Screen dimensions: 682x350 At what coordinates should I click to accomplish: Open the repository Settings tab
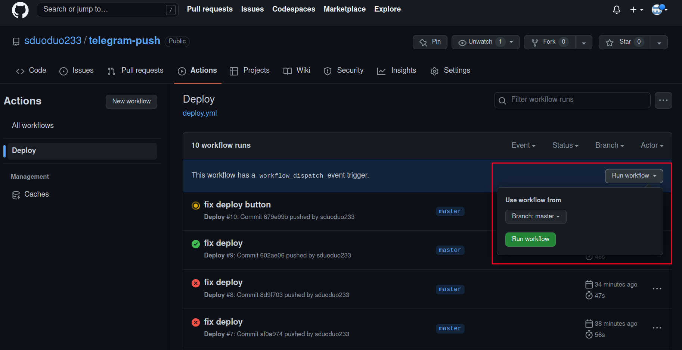click(x=450, y=71)
